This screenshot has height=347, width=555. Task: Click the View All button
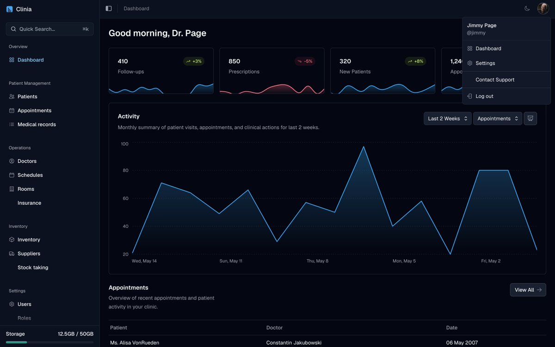(x=528, y=290)
